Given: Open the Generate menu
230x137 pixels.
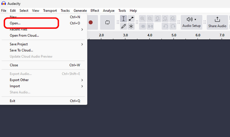Looking at the screenshot, I should point(80,11).
